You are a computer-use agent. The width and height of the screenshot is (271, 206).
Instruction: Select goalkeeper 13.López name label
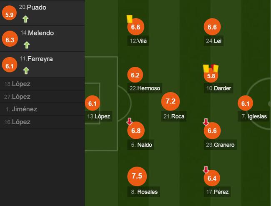pos(99,116)
